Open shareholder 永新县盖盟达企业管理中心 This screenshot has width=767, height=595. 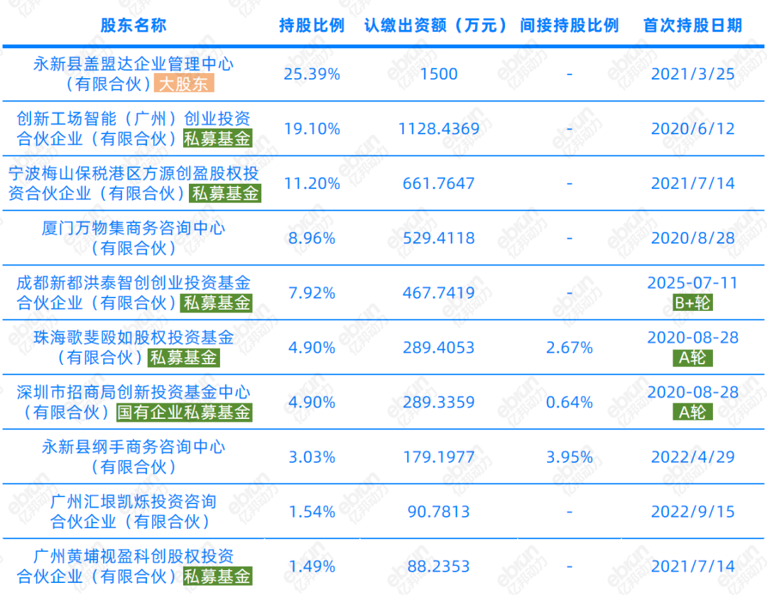[x=133, y=65]
